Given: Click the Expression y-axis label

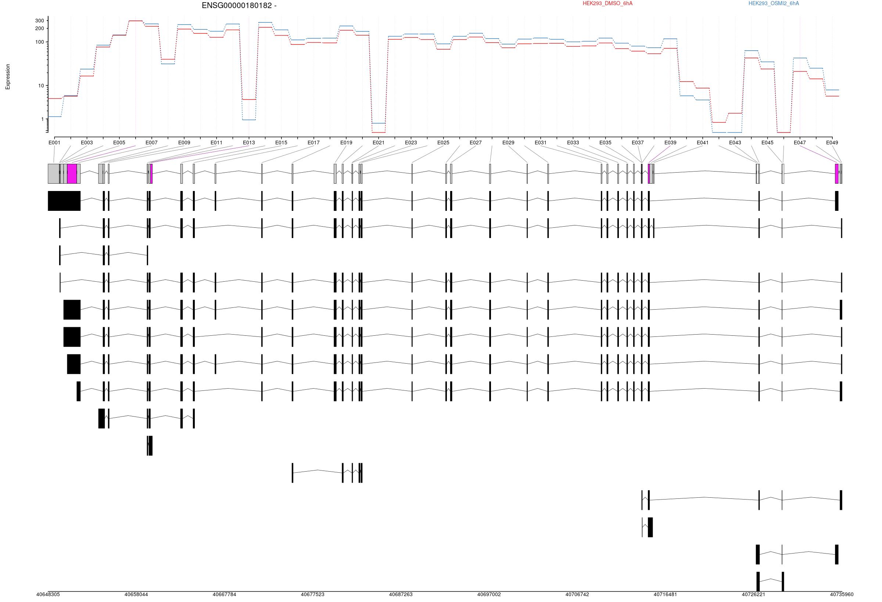Looking at the screenshot, I should [x=8, y=77].
